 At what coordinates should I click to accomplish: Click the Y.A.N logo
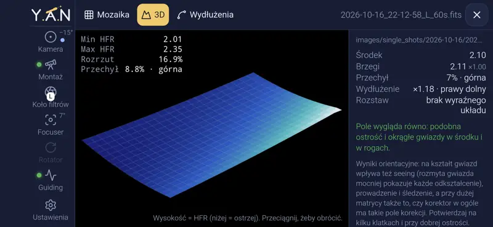[51, 15]
